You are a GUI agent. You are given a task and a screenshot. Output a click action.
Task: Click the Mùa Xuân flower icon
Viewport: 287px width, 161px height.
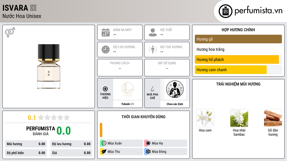(x=104, y=143)
